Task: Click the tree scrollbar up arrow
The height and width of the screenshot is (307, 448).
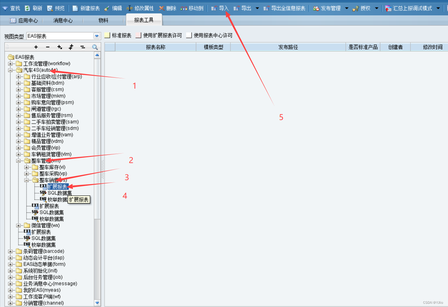Action: 97,55
